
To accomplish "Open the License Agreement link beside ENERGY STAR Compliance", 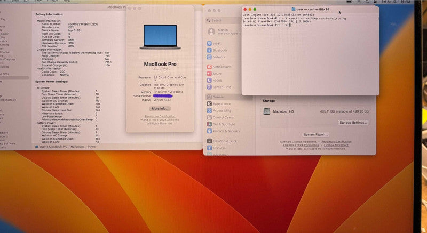I will 336,145.
